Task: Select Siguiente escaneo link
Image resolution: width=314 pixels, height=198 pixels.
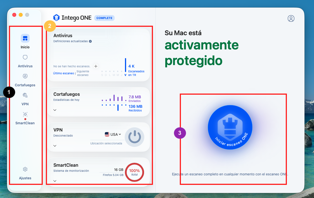Action: 83,73
